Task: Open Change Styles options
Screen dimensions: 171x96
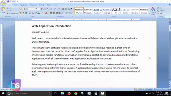Action: 153,11
